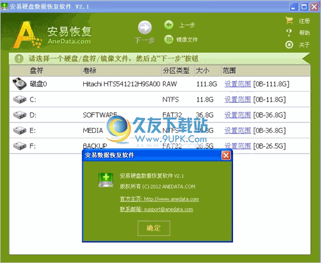Click the NTFS type cell of C:

point(171,99)
